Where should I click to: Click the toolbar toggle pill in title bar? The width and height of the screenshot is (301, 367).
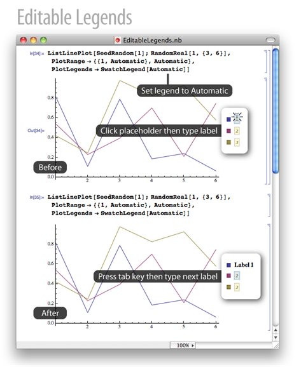(x=270, y=40)
